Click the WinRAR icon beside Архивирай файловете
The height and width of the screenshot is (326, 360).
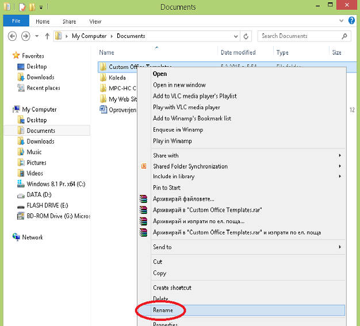point(144,199)
